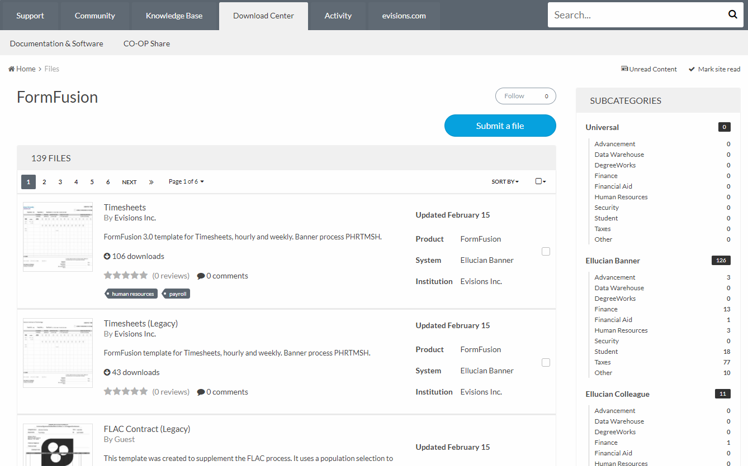The width and height of the screenshot is (748, 466).
Task: Open the Community tab
Action: pos(95,16)
